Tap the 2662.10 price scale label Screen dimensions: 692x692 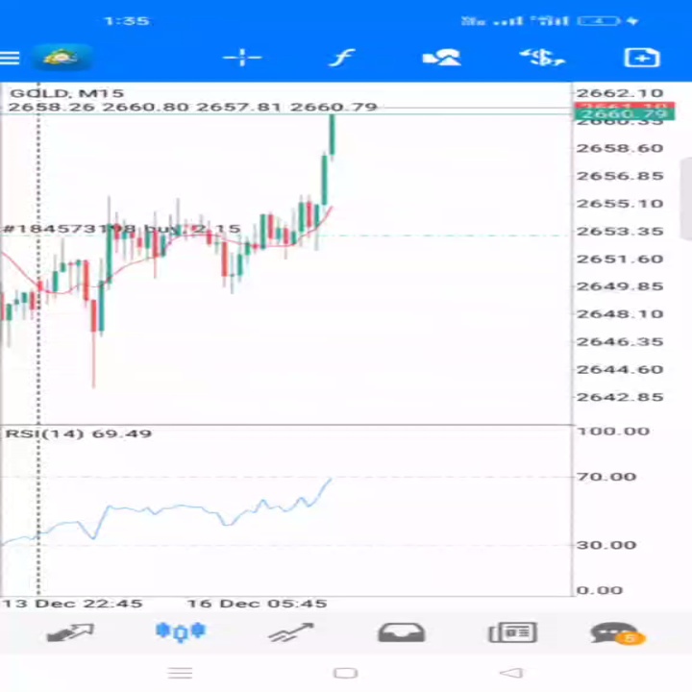tap(620, 93)
